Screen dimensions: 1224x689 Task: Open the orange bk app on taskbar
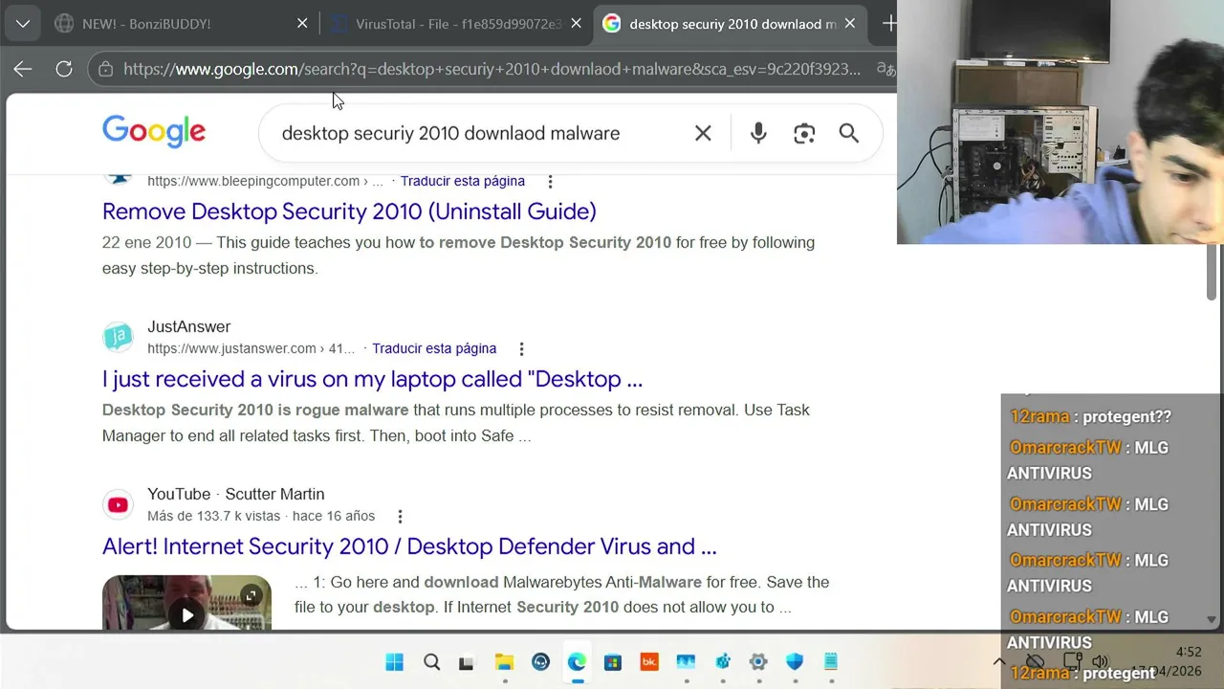pyautogui.click(x=649, y=662)
